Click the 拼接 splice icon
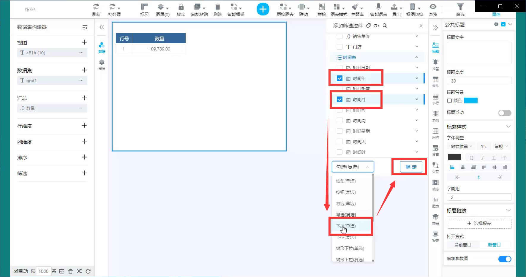Screen dimensions: 526x277 (322, 7)
